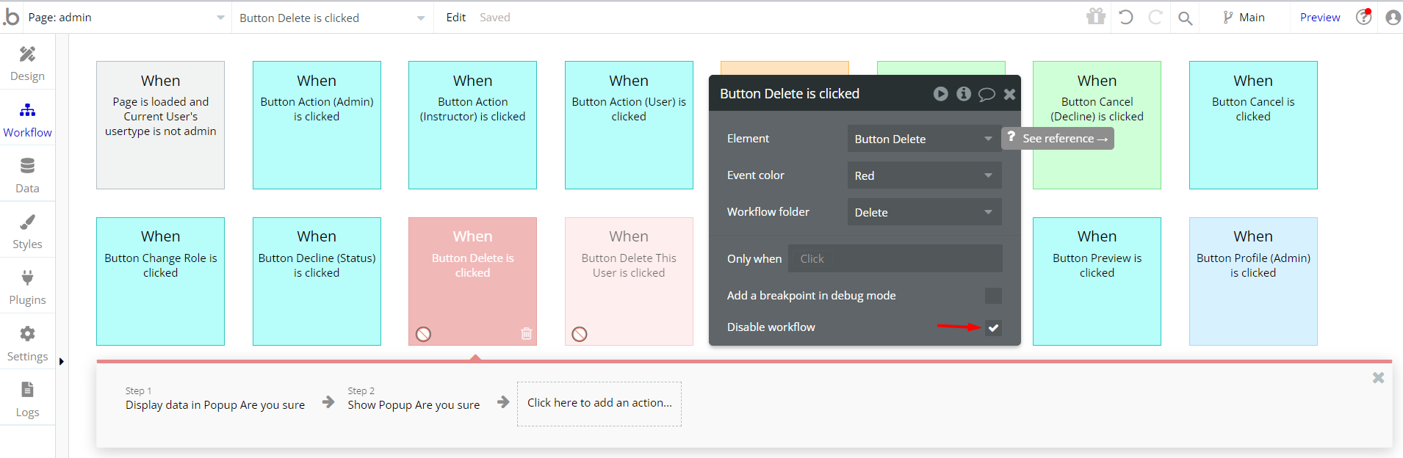Click the undo arrow icon
This screenshot has height=458, width=1403.
coord(1126,17)
